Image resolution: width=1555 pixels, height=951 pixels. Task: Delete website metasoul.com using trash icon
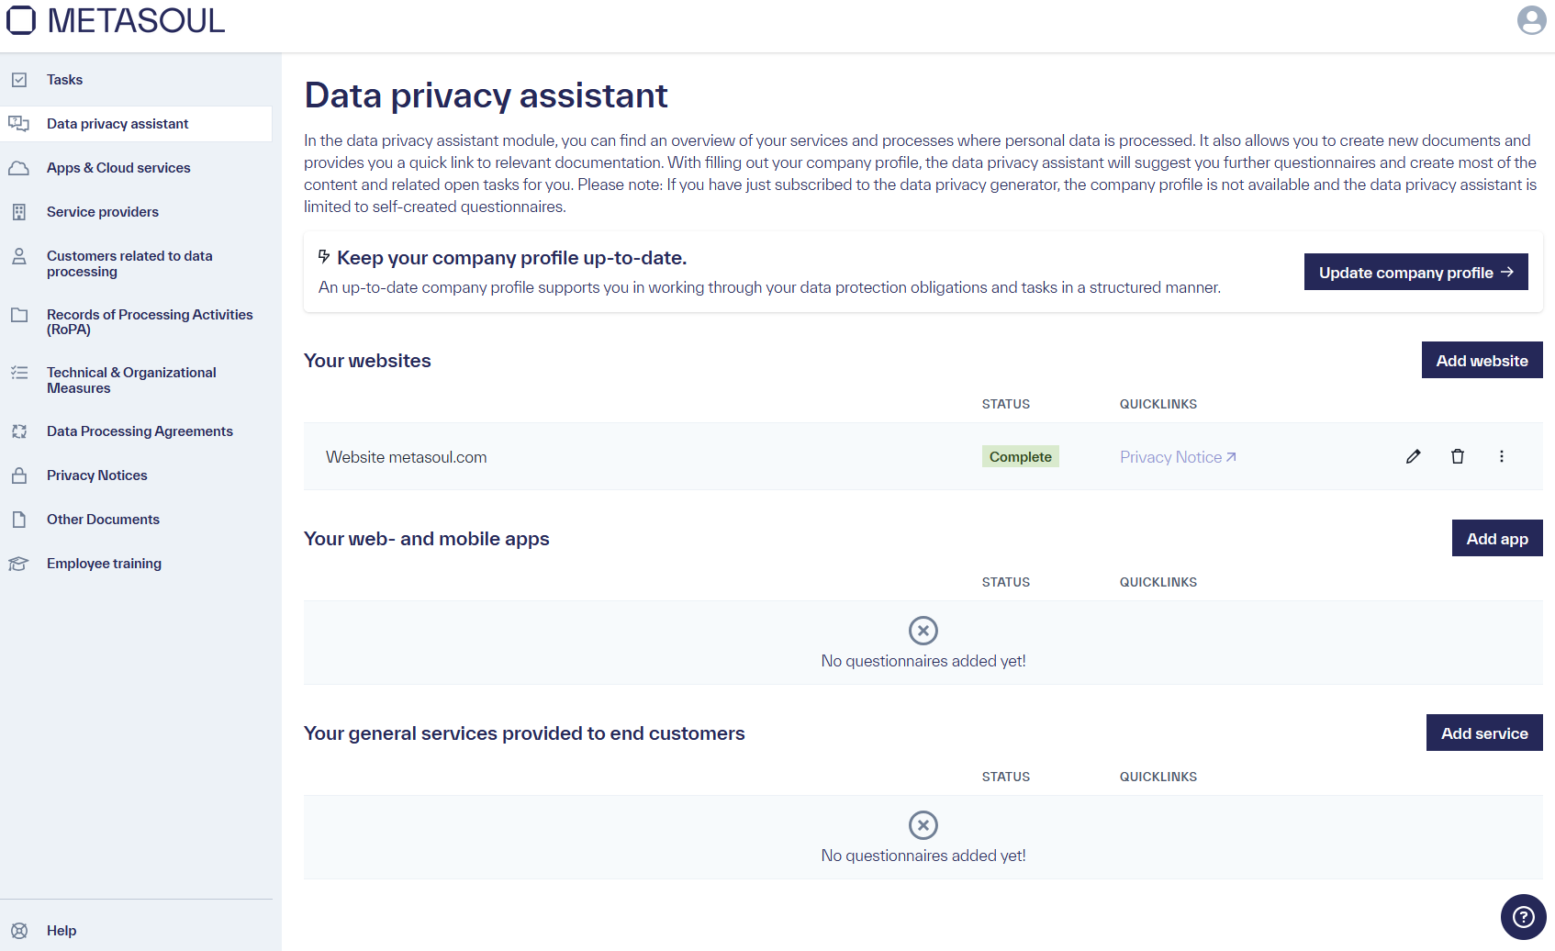tap(1458, 456)
